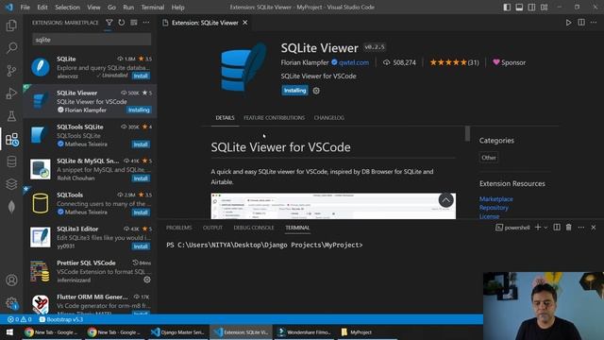Screen dimensions: 604x340
Task: Open the Go menu
Action: pyautogui.click(x=111, y=8)
